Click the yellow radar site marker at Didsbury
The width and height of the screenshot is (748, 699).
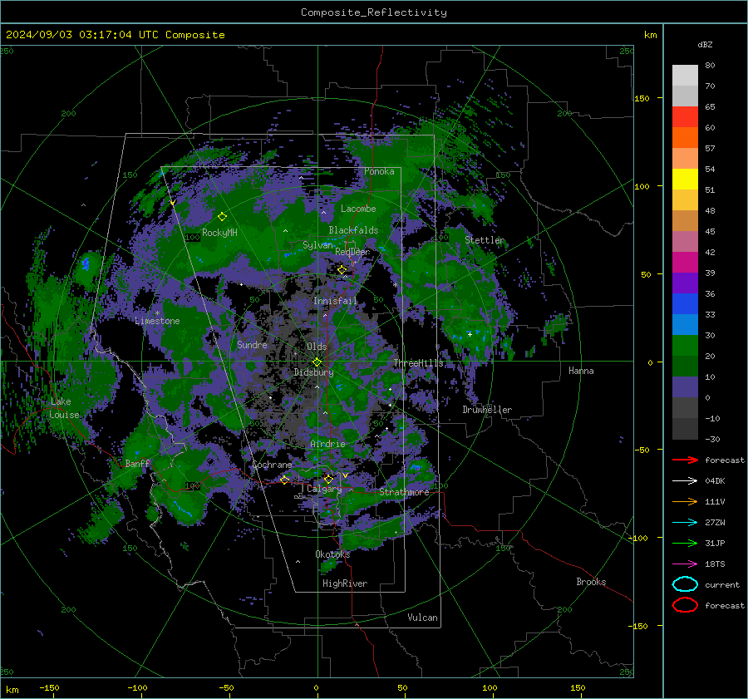point(317,362)
